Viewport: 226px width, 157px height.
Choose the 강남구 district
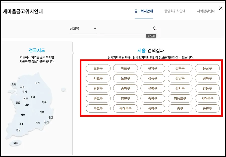pyautogui.click(x=180, y=78)
